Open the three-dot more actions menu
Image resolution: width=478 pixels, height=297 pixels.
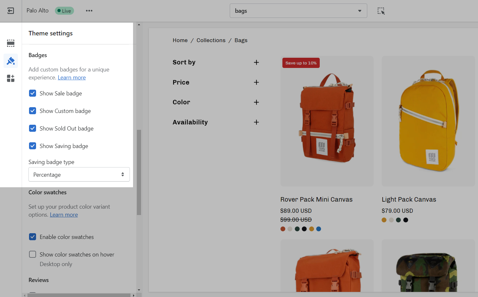click(89, 11)
